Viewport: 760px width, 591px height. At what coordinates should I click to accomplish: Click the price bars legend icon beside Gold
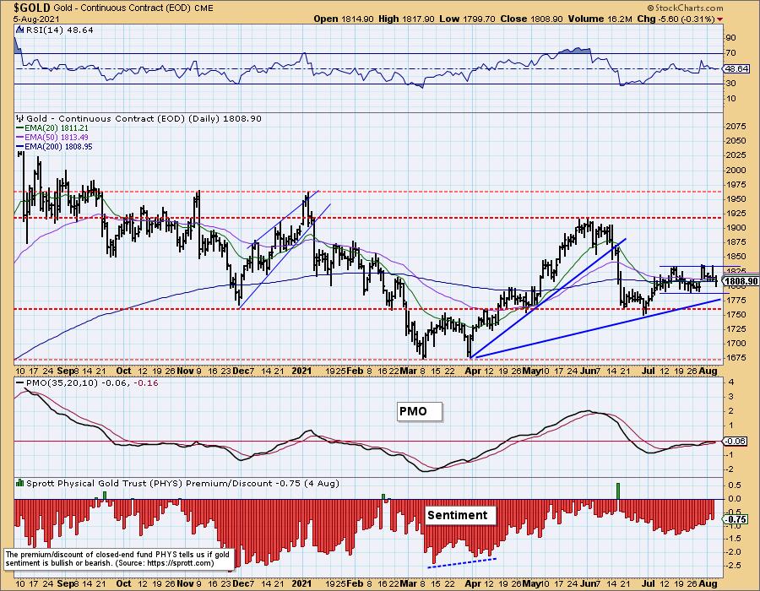click(x=20, y=118)
